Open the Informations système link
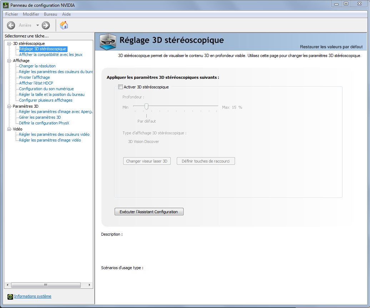This screenshot has height=308, width=370. [32, 296]
